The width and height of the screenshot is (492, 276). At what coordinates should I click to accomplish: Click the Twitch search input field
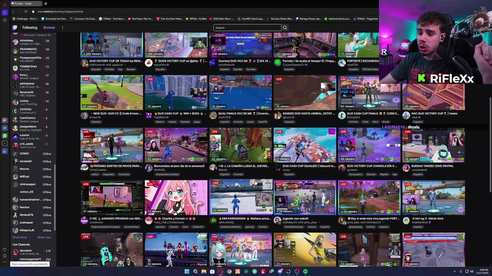click(x=247, y=28)
